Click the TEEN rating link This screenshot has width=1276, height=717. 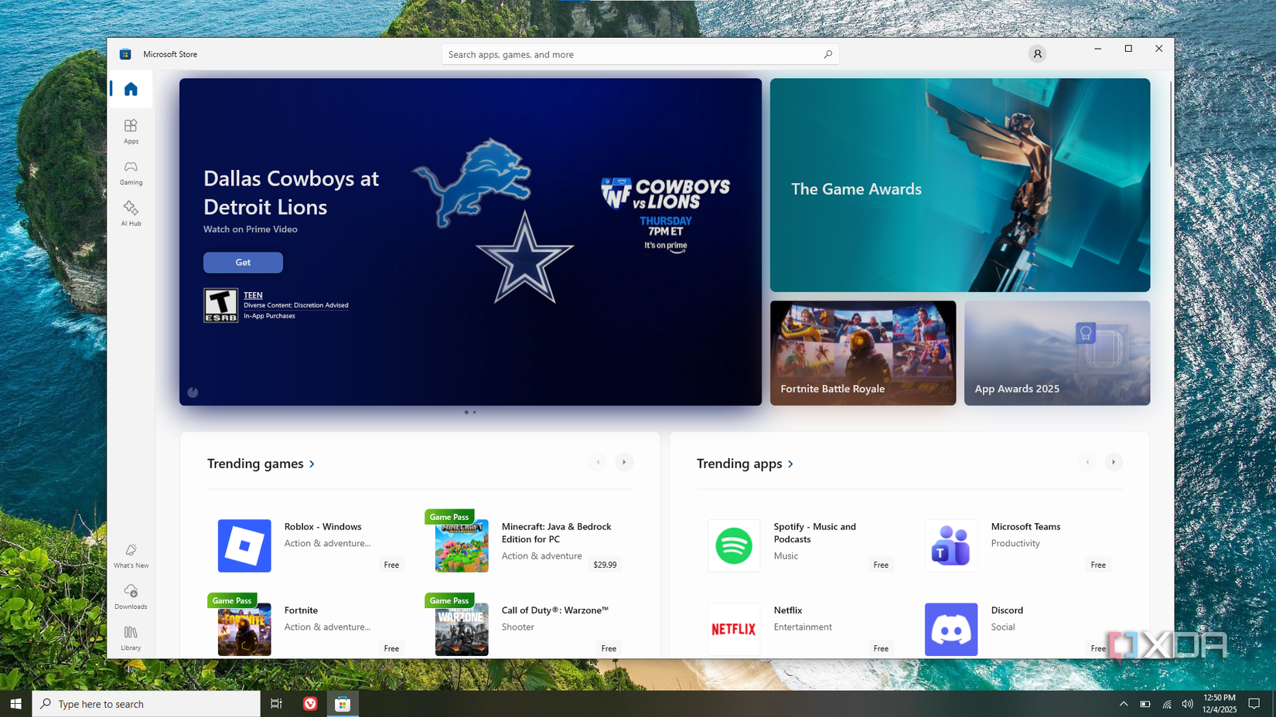click(x=253, y=295)
